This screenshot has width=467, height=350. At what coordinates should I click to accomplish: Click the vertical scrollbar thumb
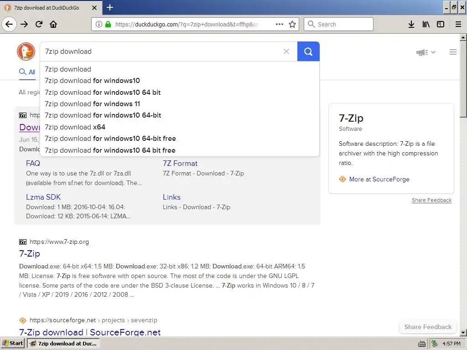(x=463, y=79)
